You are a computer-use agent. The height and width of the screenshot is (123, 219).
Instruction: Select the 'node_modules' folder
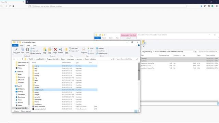(x=65, y=90)
